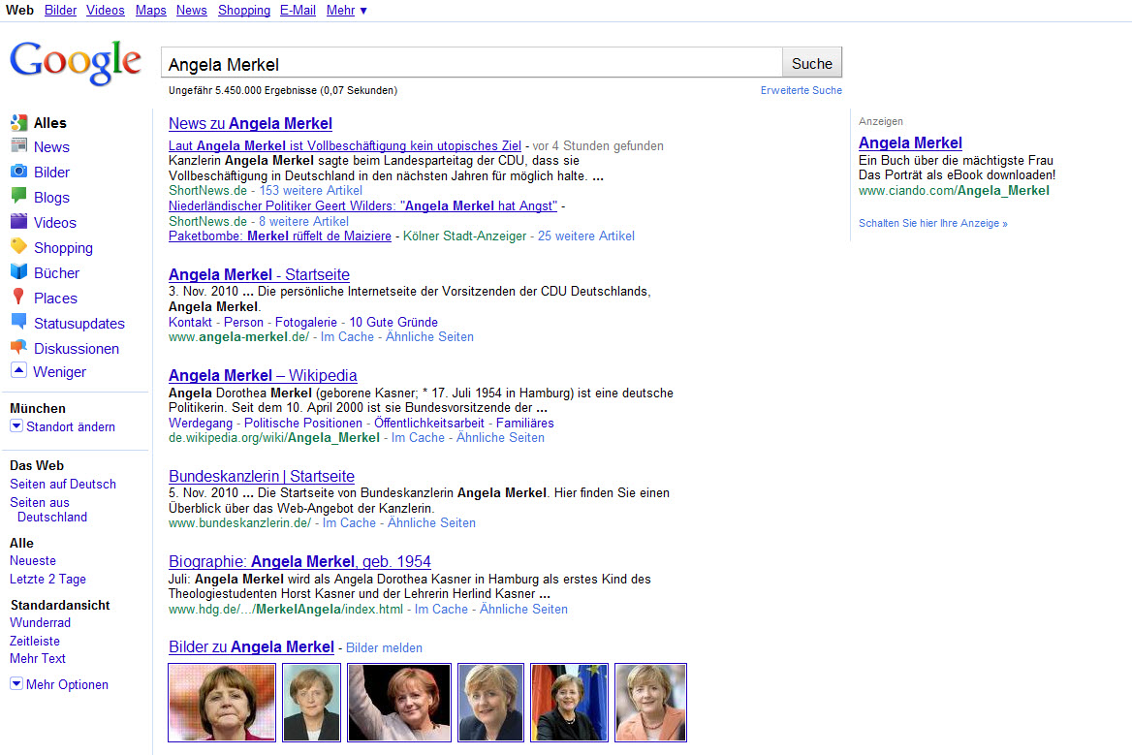Click the search input field
1132x755 pixels.
[x=471, y=64]
